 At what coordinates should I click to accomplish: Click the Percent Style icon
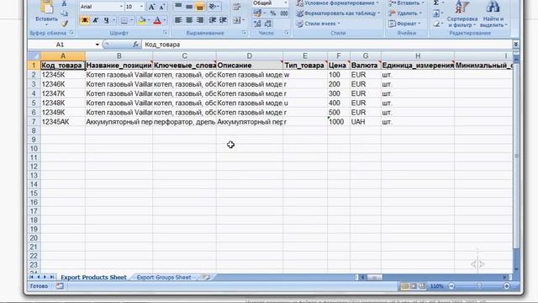point(273,13)
